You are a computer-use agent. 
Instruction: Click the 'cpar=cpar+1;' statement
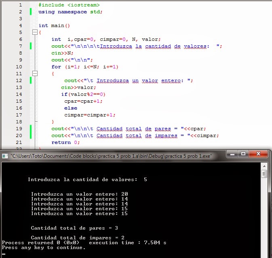click(x=83, y=101)
